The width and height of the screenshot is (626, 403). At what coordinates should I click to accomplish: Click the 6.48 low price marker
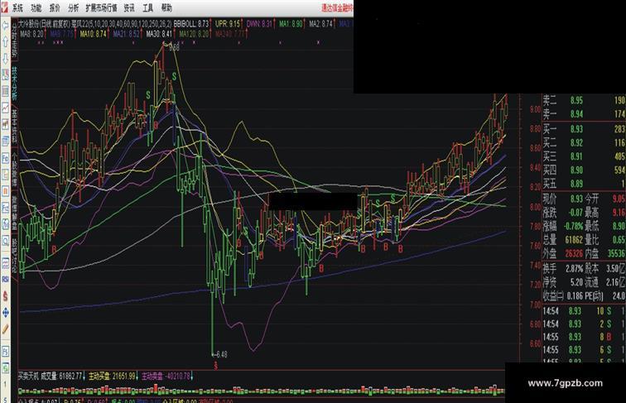pos(220,354)
